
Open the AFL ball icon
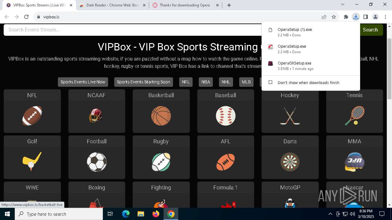[x=226, y=162]
